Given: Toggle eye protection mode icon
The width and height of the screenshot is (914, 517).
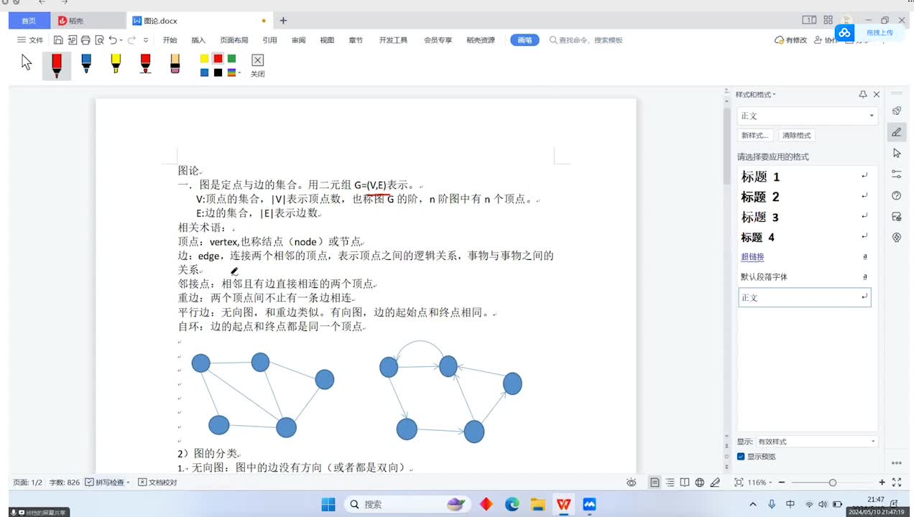Looking at the screenshot, I should 631,483.
